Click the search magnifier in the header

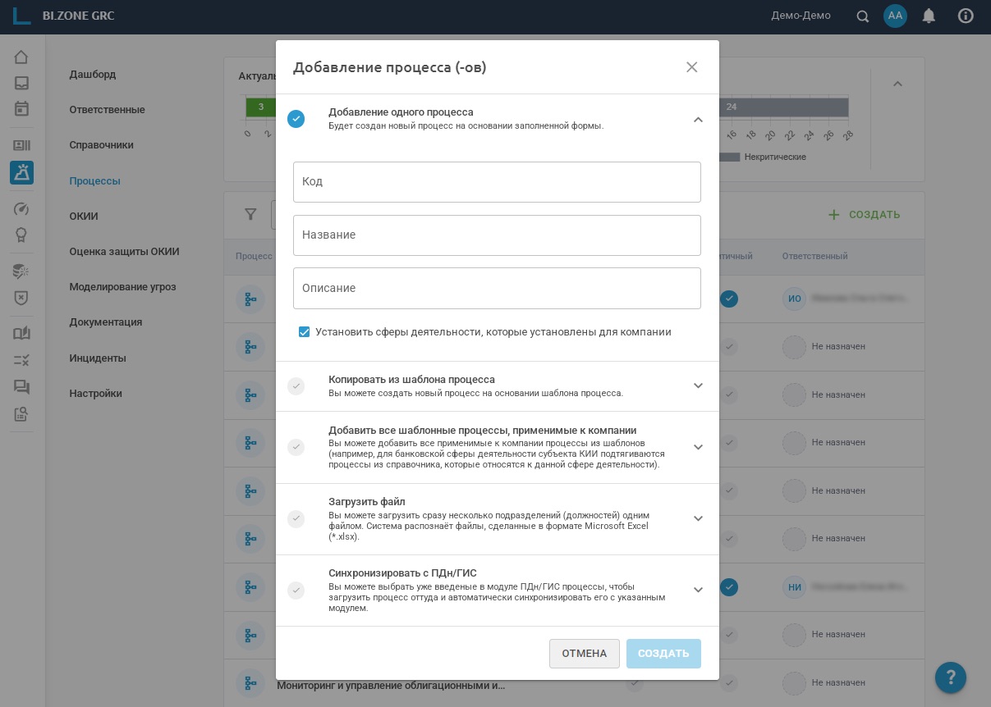coord(863,16)
